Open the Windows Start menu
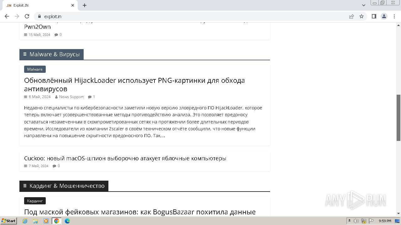This screenshot has height=225, width=401. click(8, 221)
